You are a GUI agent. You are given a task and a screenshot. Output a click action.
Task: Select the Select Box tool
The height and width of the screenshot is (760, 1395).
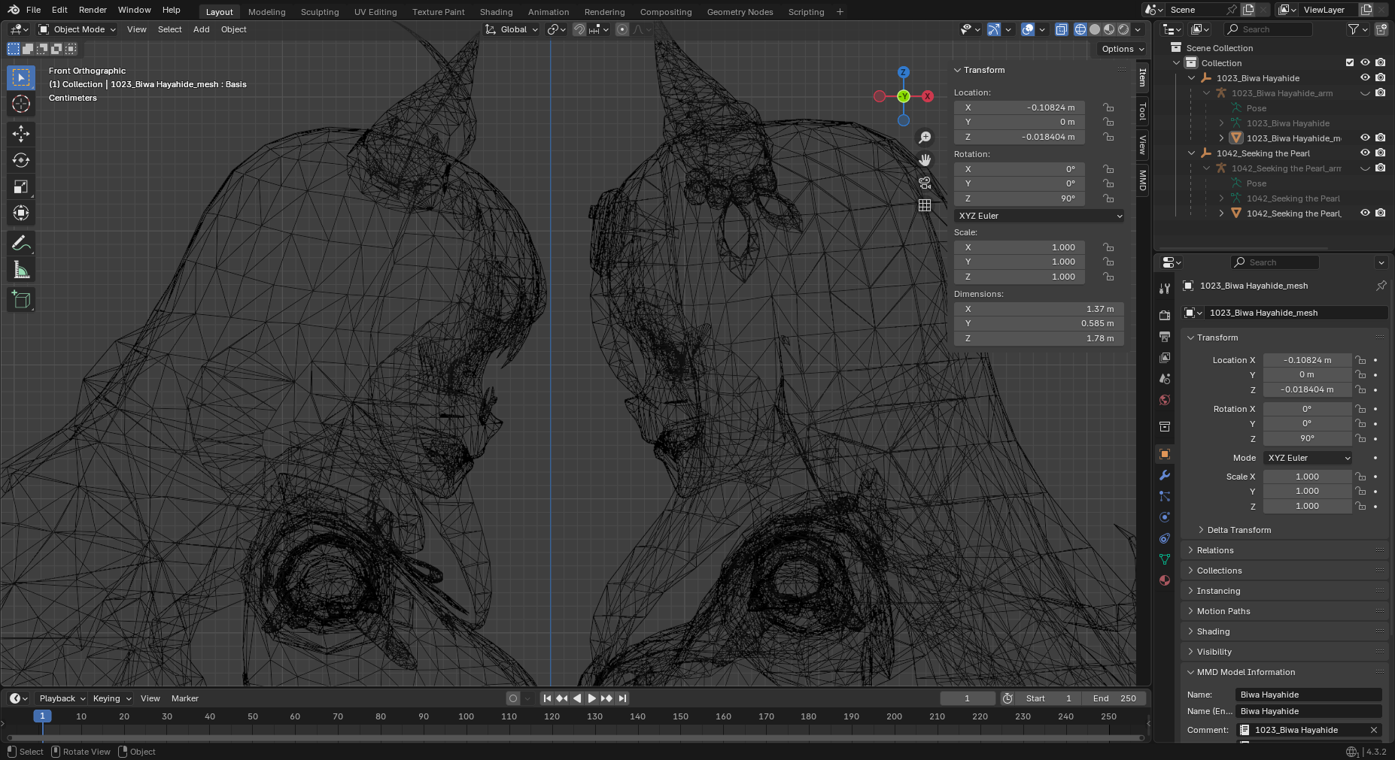(21, 77)
